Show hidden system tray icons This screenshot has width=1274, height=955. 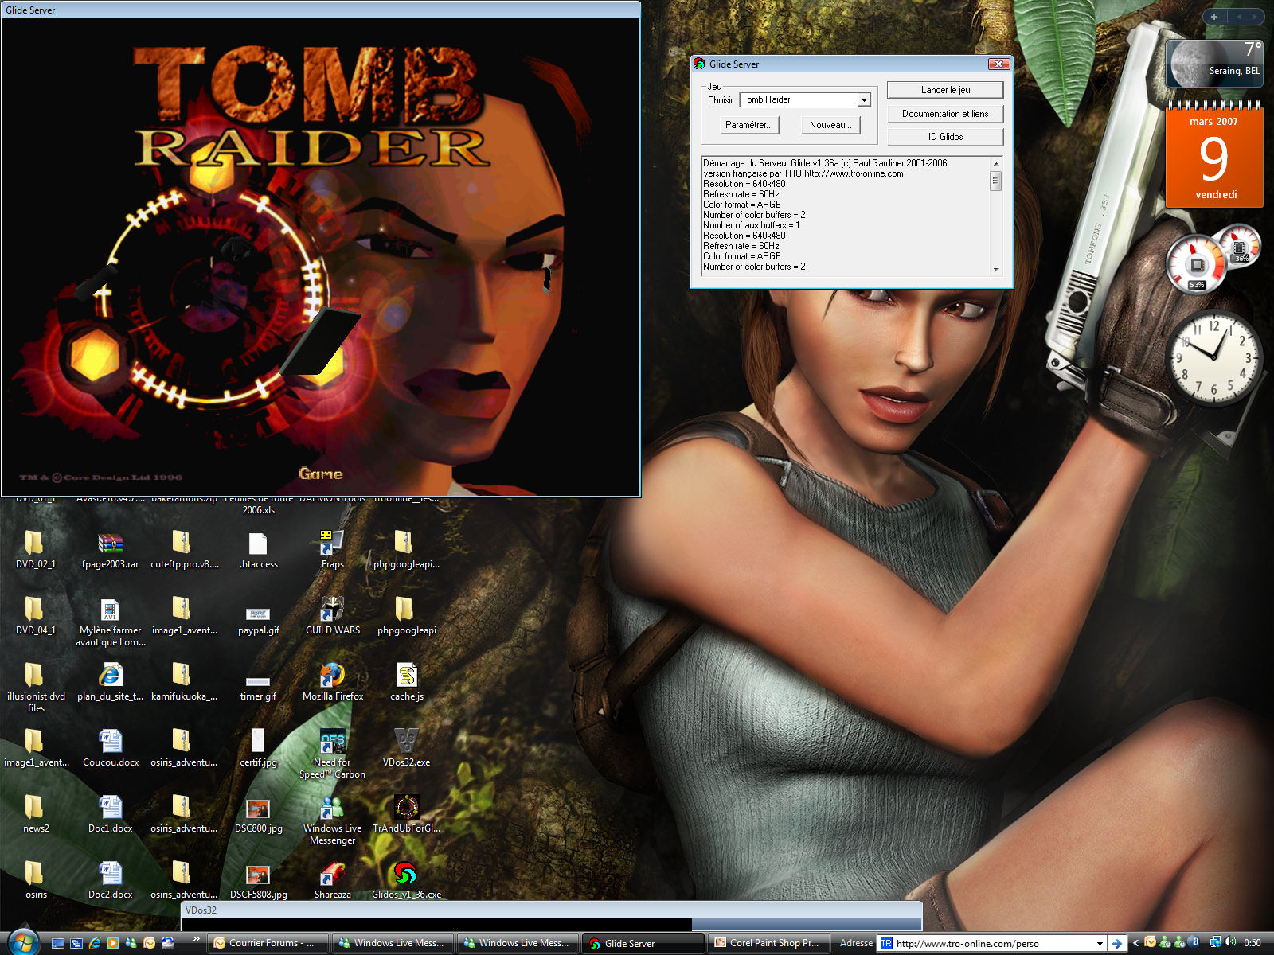click(1136, 943)
